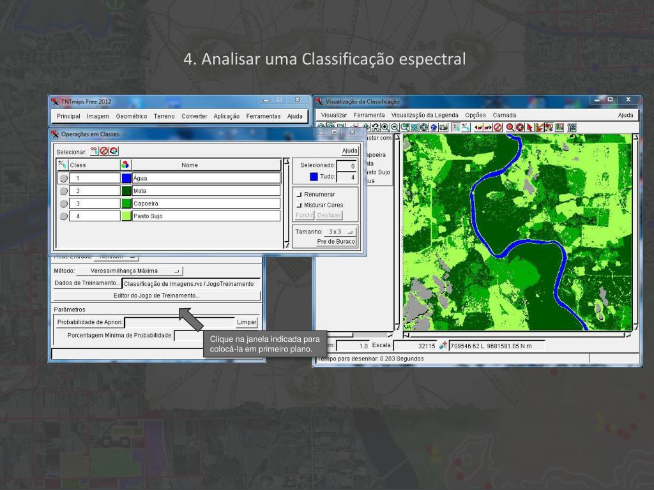
Task: Click the Nome column header
Action: click(206, 165)
